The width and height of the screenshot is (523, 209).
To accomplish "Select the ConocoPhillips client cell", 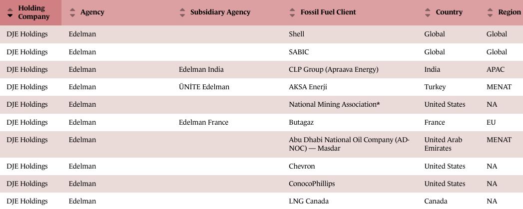I will point(312,184).
